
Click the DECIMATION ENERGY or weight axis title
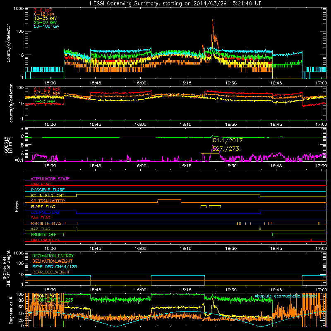click(x=6, y=269)
